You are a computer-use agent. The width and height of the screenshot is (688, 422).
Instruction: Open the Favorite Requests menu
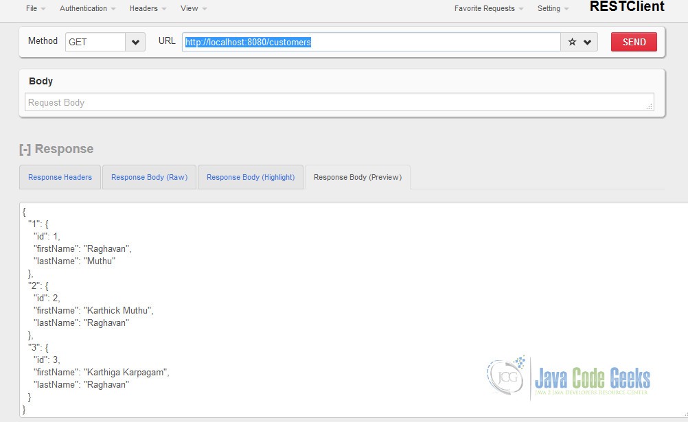tap(489, 8)
